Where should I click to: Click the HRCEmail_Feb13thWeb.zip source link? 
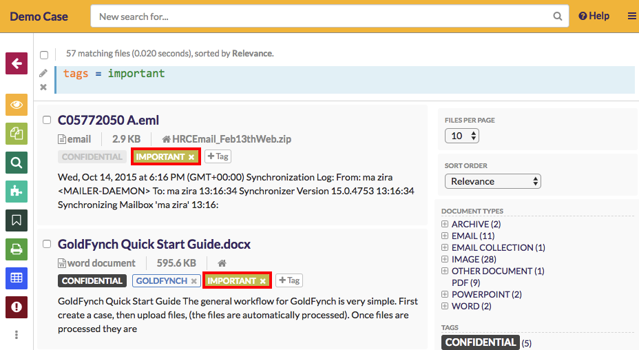click(231, 139)
